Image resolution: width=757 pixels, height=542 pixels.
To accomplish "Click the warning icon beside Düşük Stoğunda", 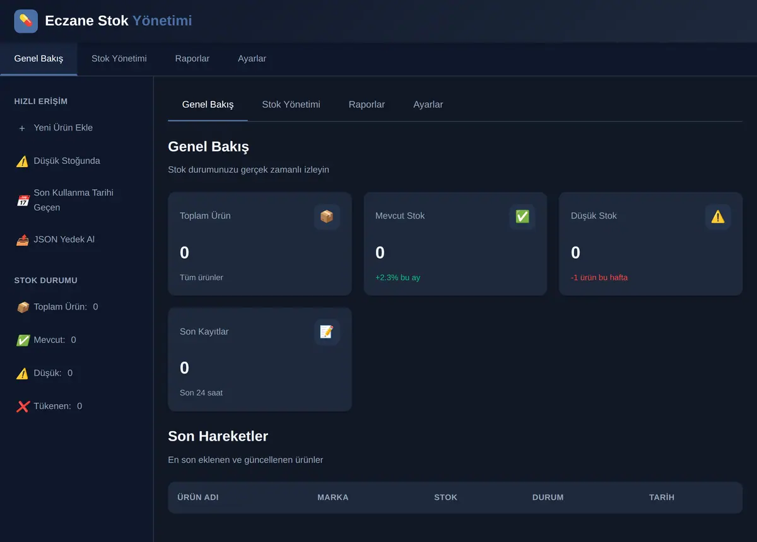I will [23, 161].
